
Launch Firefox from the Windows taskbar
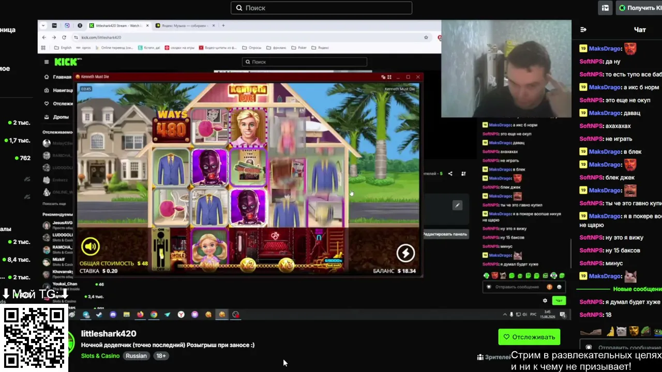click(x=140, y=315)
